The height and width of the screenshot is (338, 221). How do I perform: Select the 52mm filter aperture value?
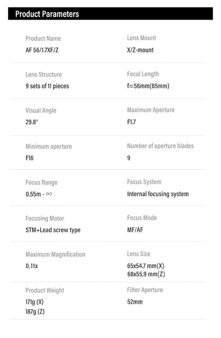135,302
